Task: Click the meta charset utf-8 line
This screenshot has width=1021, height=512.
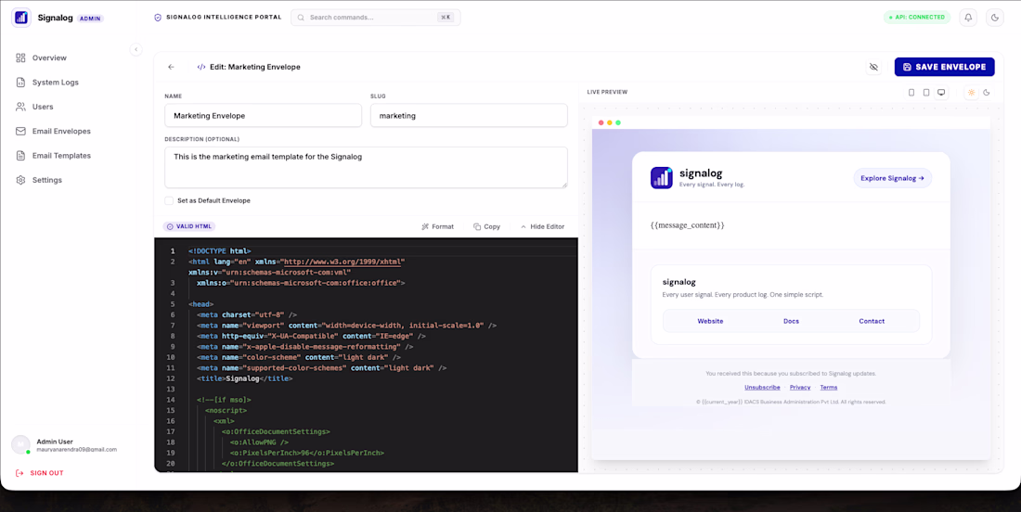Action: [247, 314]
